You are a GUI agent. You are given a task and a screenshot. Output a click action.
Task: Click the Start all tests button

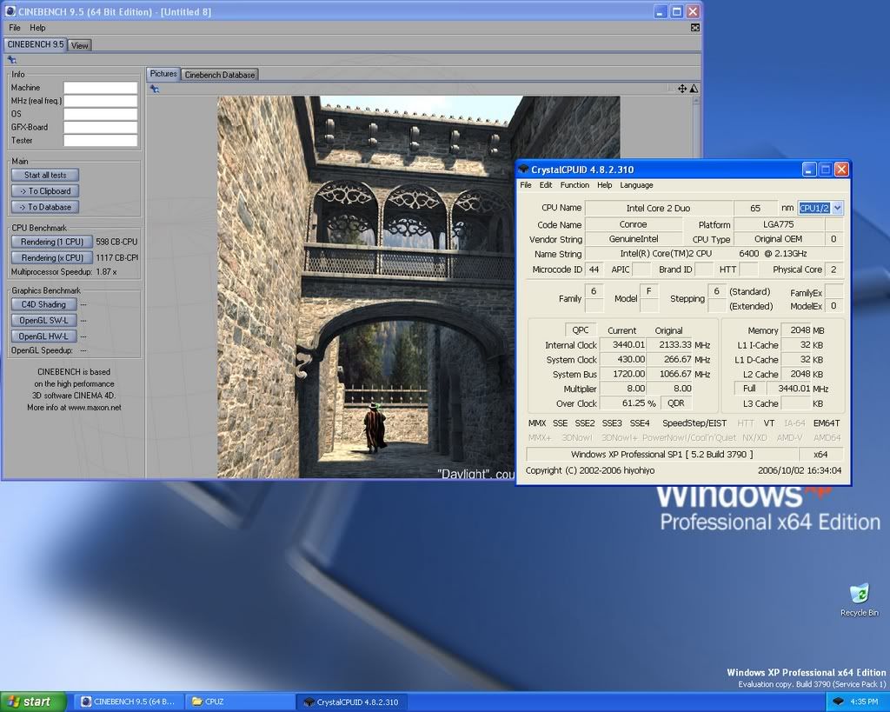(x=45, y=175)
